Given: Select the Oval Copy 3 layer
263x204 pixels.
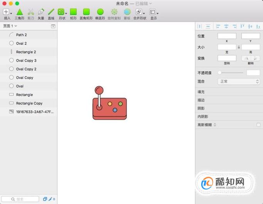Looking at the screenshot, I should pos(29,60).
